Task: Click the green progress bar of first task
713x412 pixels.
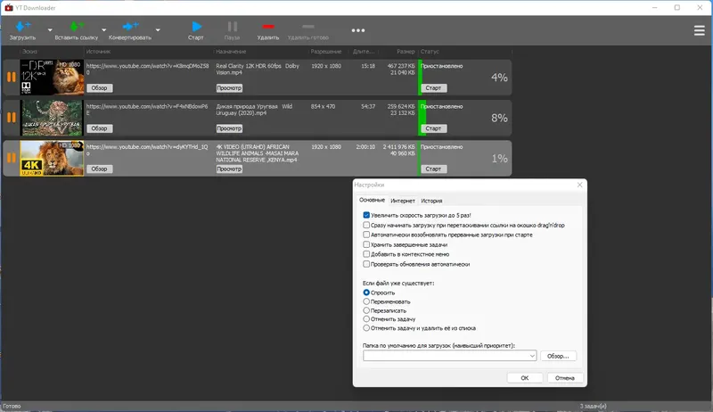Action: (x=420, y=78)
